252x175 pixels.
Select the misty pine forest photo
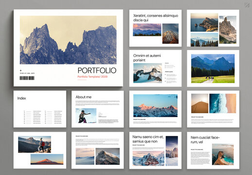click(x=204, y=40)
